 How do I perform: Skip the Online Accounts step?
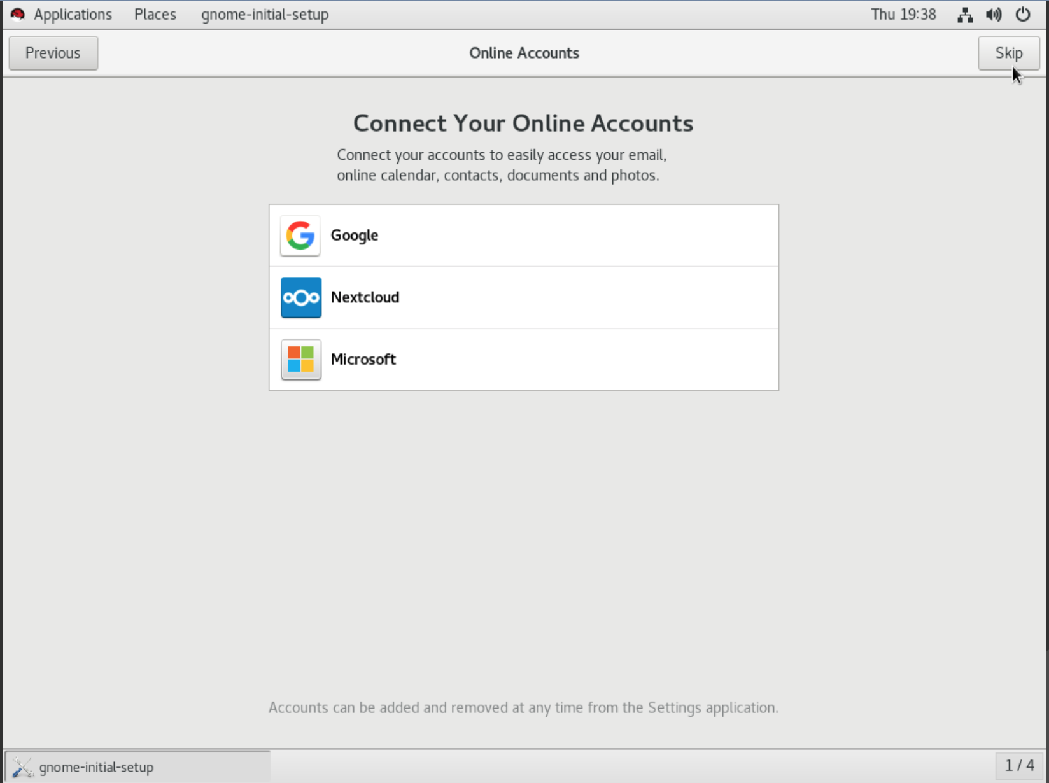coord(1009,53)
